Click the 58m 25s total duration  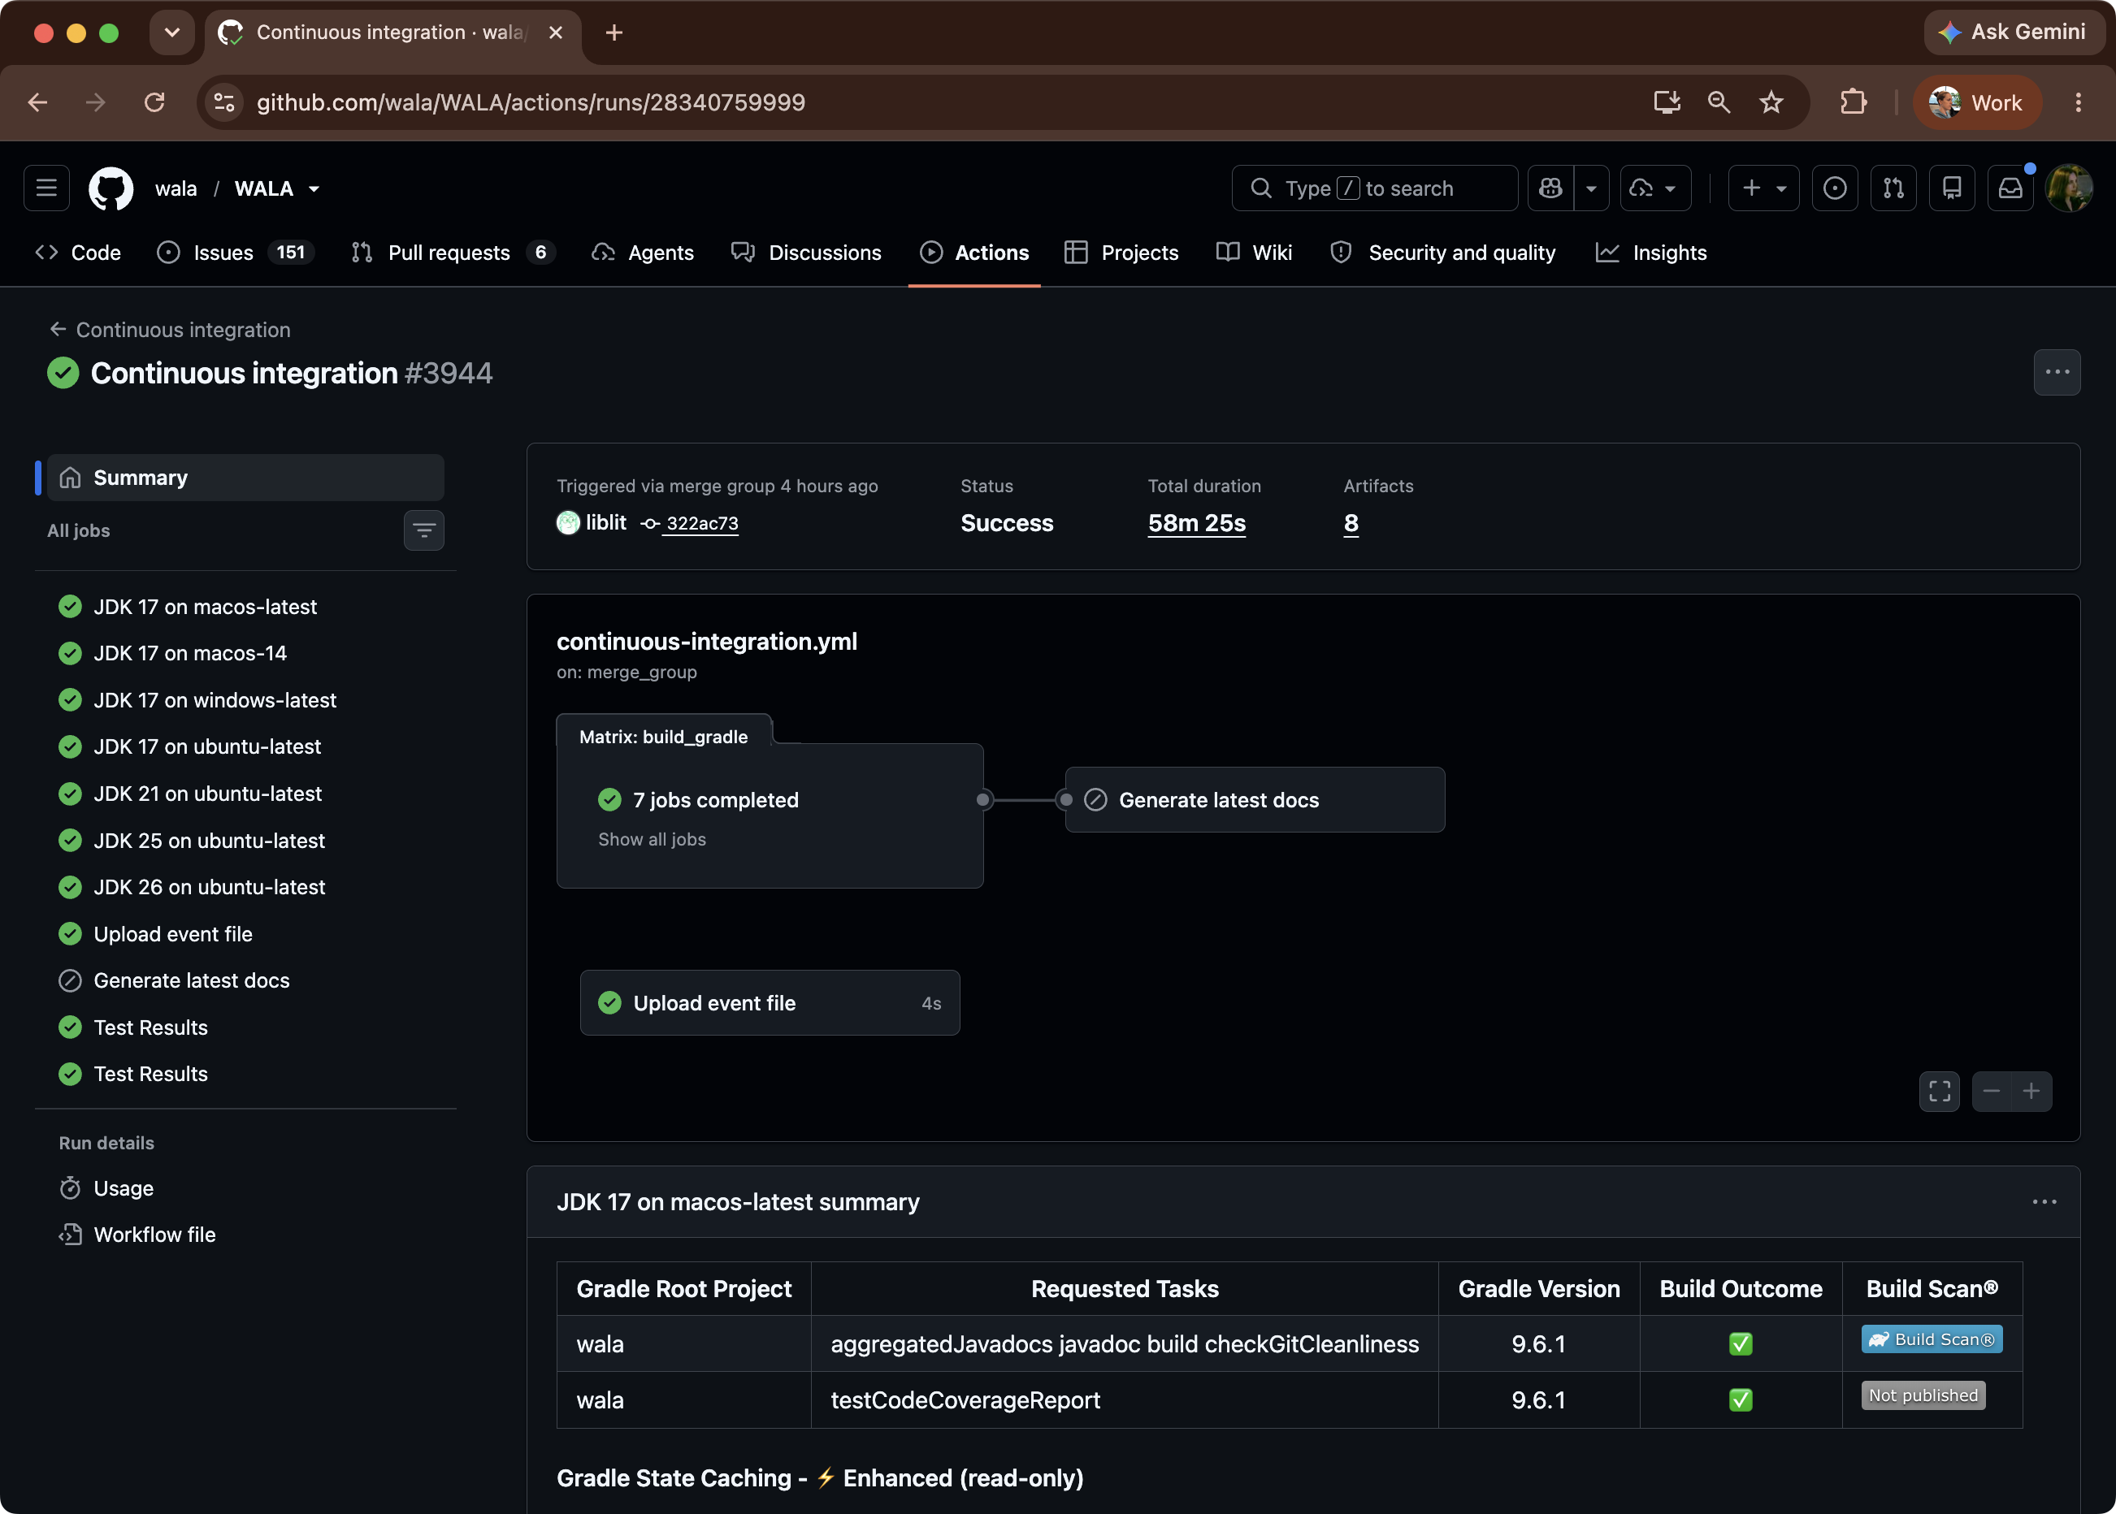coord(1196,523)
